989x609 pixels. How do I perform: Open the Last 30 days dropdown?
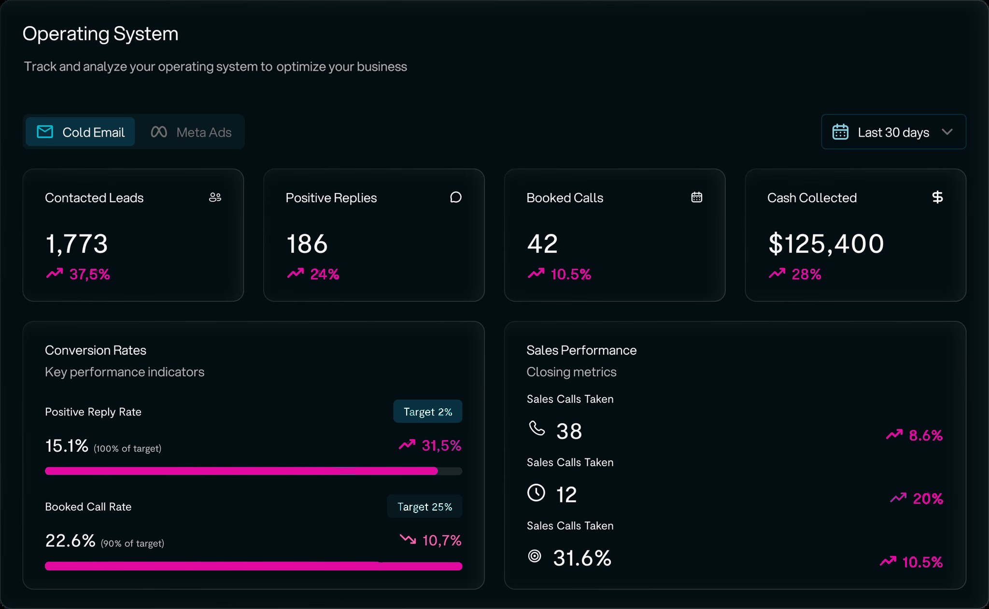click(x=893, y=132)
